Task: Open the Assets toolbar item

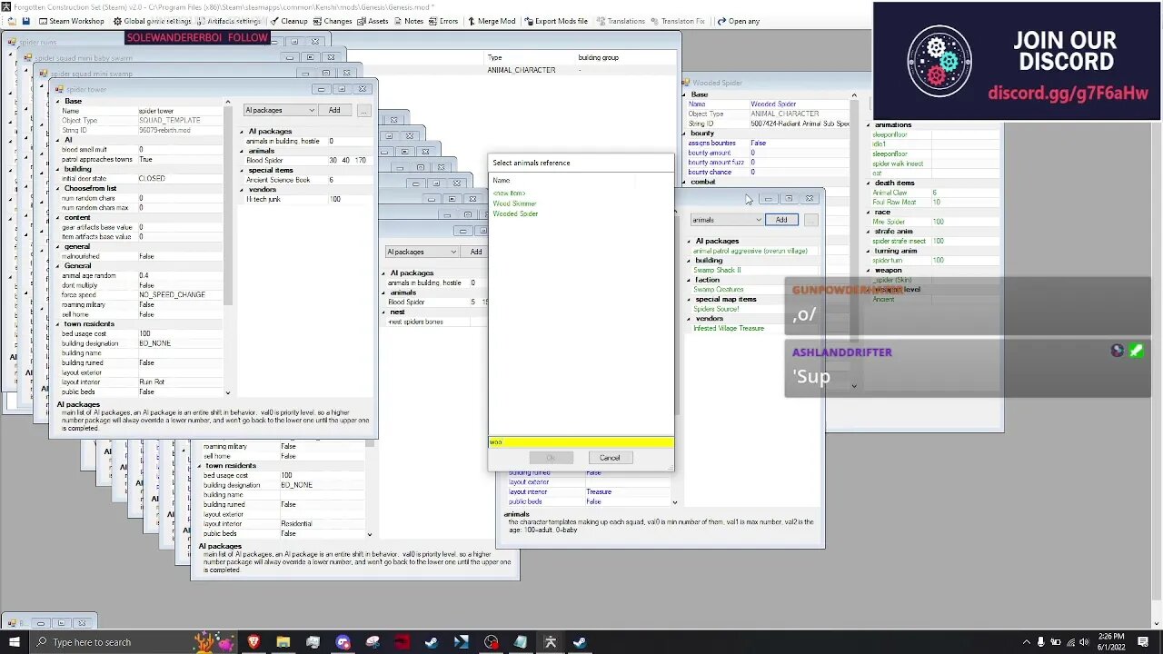Action: click(373, 21)
